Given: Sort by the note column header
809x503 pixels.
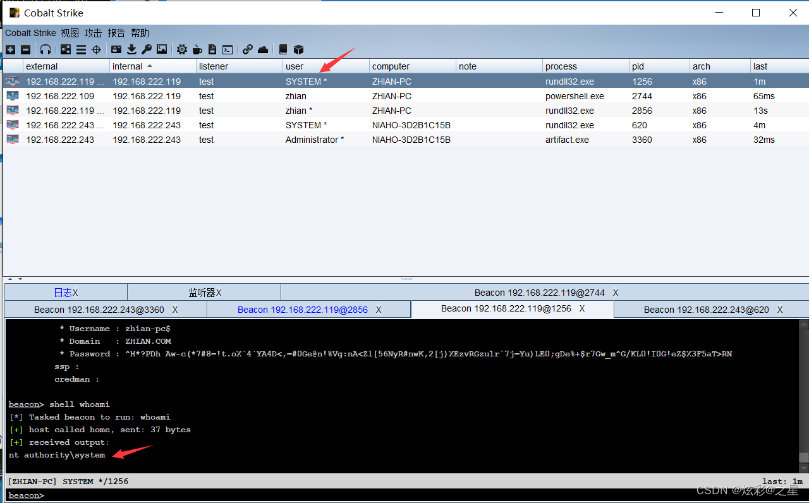Looking at the screenshot, I should pos(499,66).
